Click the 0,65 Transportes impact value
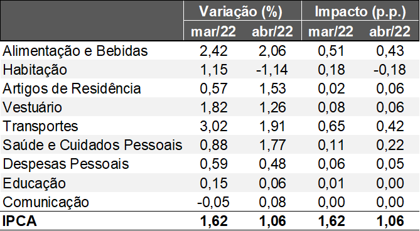The image size is (420, 231). click(331, 126)
